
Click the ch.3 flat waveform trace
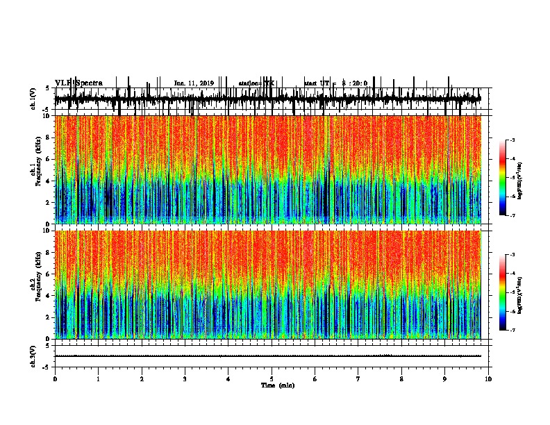[x=268, y=356]
